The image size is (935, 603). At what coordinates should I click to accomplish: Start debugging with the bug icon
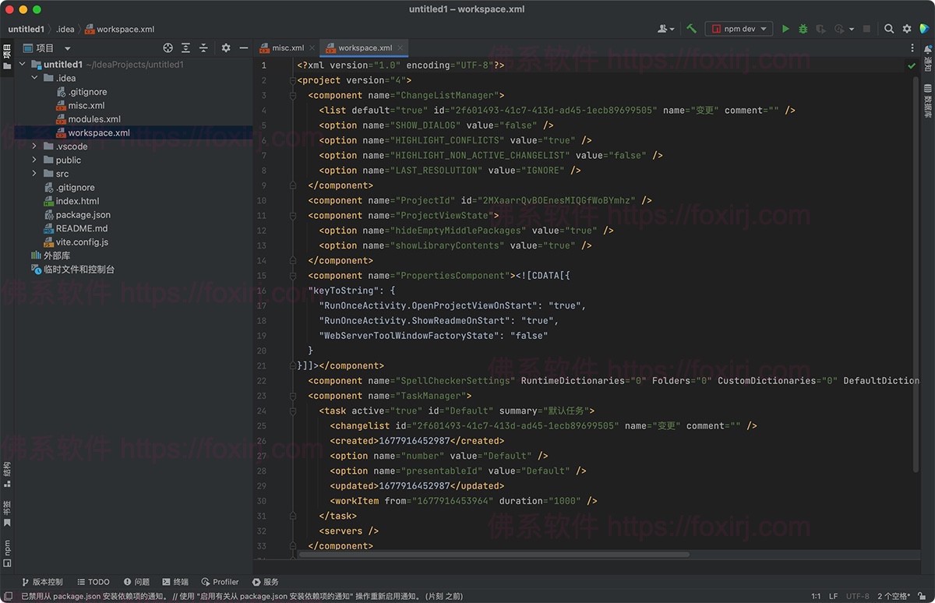click(803, 28)
